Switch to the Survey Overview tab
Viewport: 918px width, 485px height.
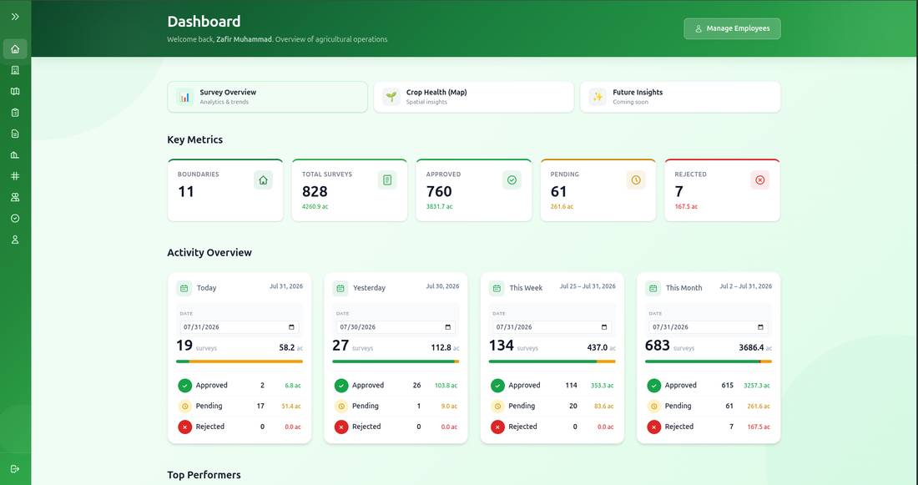(268, 97)
